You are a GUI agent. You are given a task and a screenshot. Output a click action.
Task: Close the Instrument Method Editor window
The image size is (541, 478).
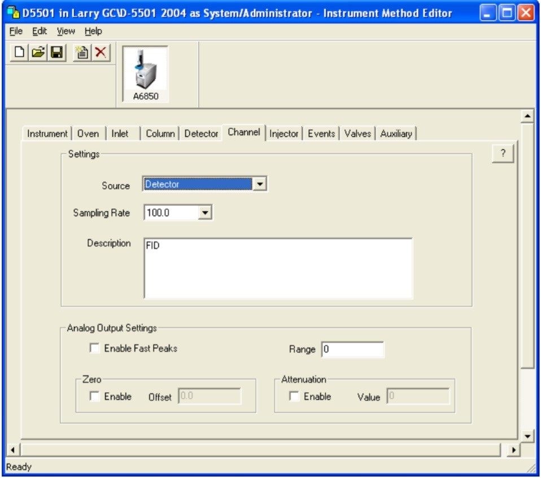[x=526, y=13]
